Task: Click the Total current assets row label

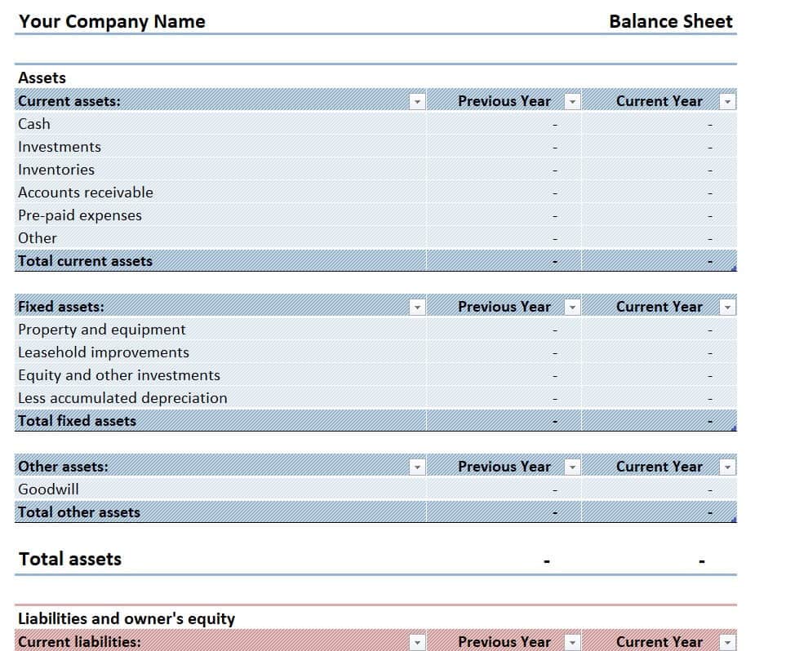Action: [86, 261]
